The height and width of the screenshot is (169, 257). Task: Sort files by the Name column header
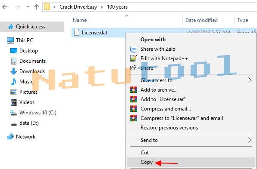tap(80, 20)
